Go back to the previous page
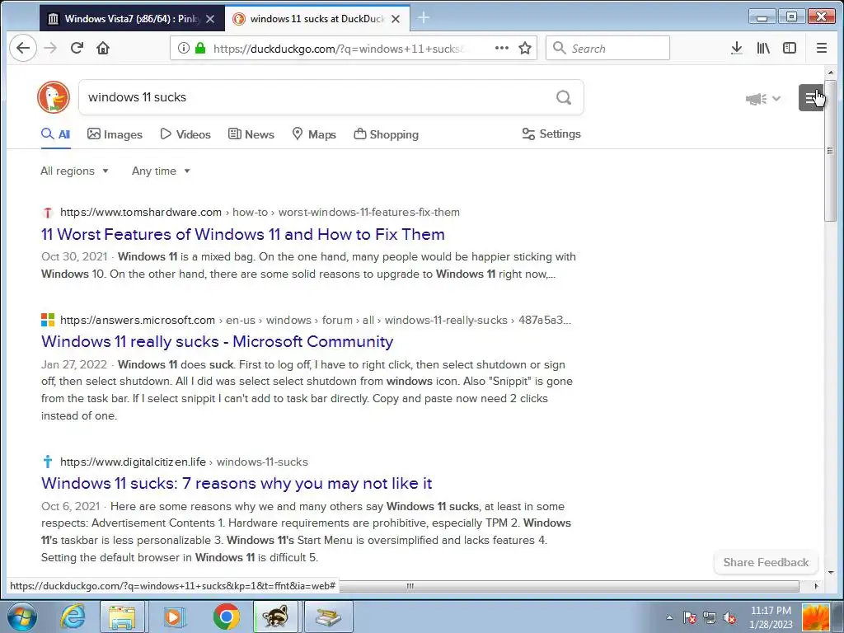Image resolution: width=844 pixels, height=633 pixels. click(22, 49)
